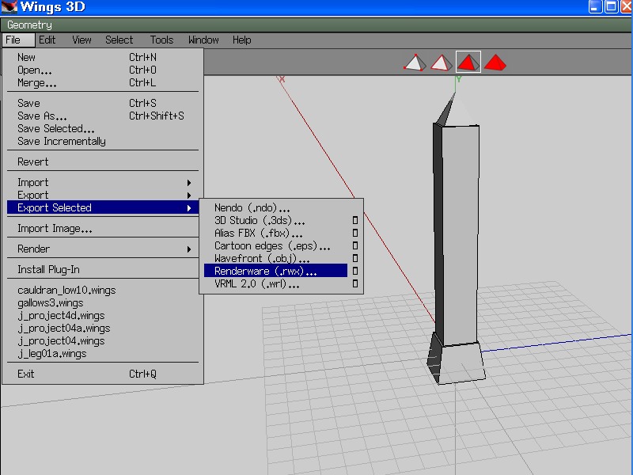This screenshot has width=633, height=475.
Task: Select body selection mode pyramid icon
Action: click(495, 63)
